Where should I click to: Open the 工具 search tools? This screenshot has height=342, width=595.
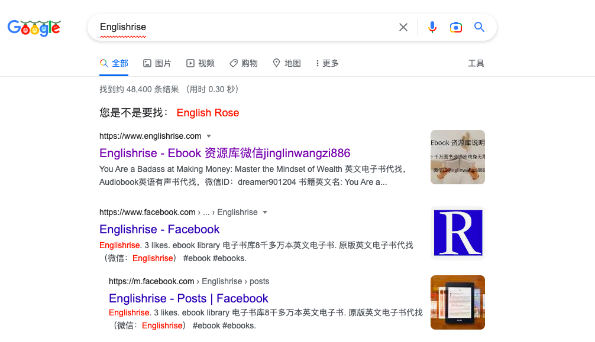pos(476,63)
